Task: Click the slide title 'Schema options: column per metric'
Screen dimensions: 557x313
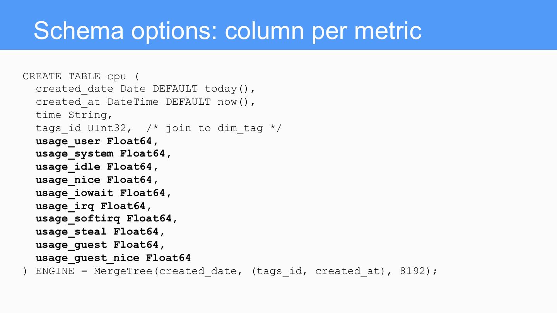Action: click(x=227, y=30)
